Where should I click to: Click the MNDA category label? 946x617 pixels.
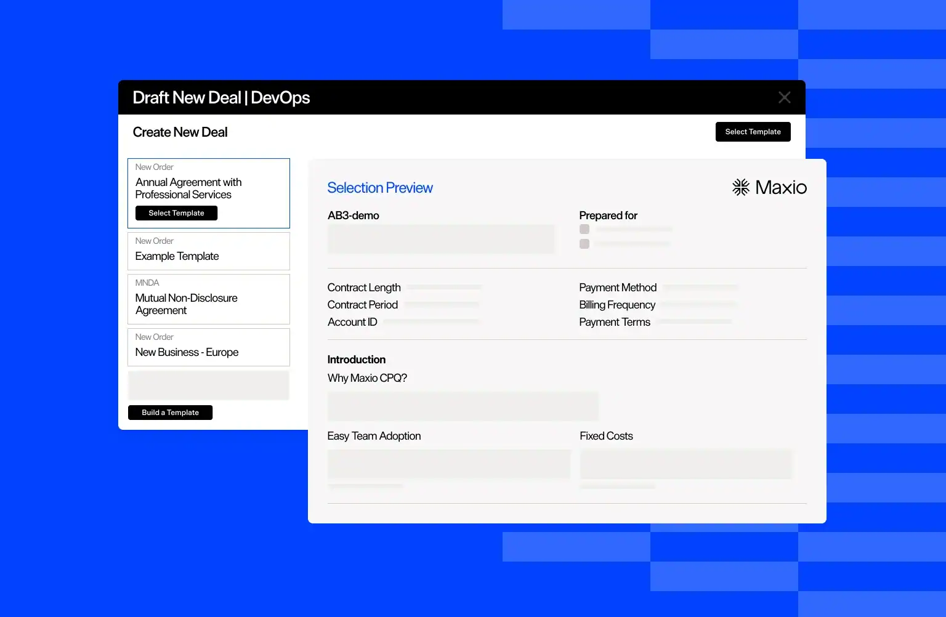click(147, 283)
